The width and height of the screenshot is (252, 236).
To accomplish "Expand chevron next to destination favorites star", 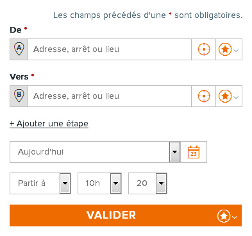I will pyautogui.click(x=236, y=97).
